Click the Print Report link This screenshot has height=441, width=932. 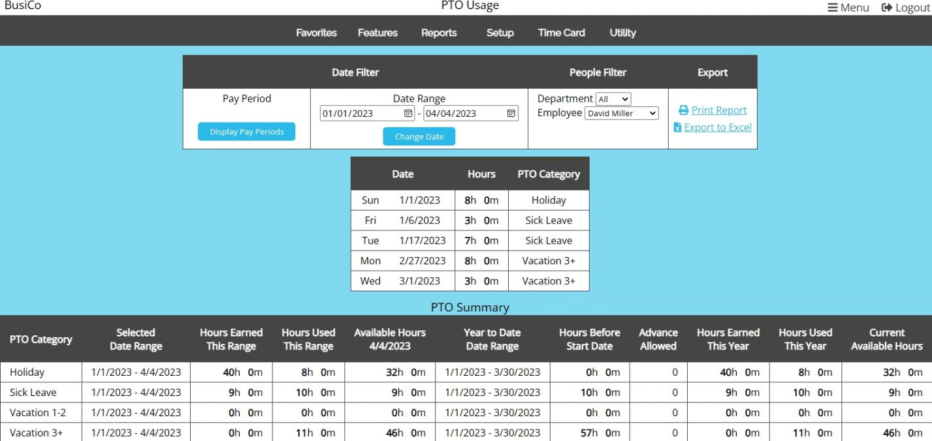pos(719,110)
